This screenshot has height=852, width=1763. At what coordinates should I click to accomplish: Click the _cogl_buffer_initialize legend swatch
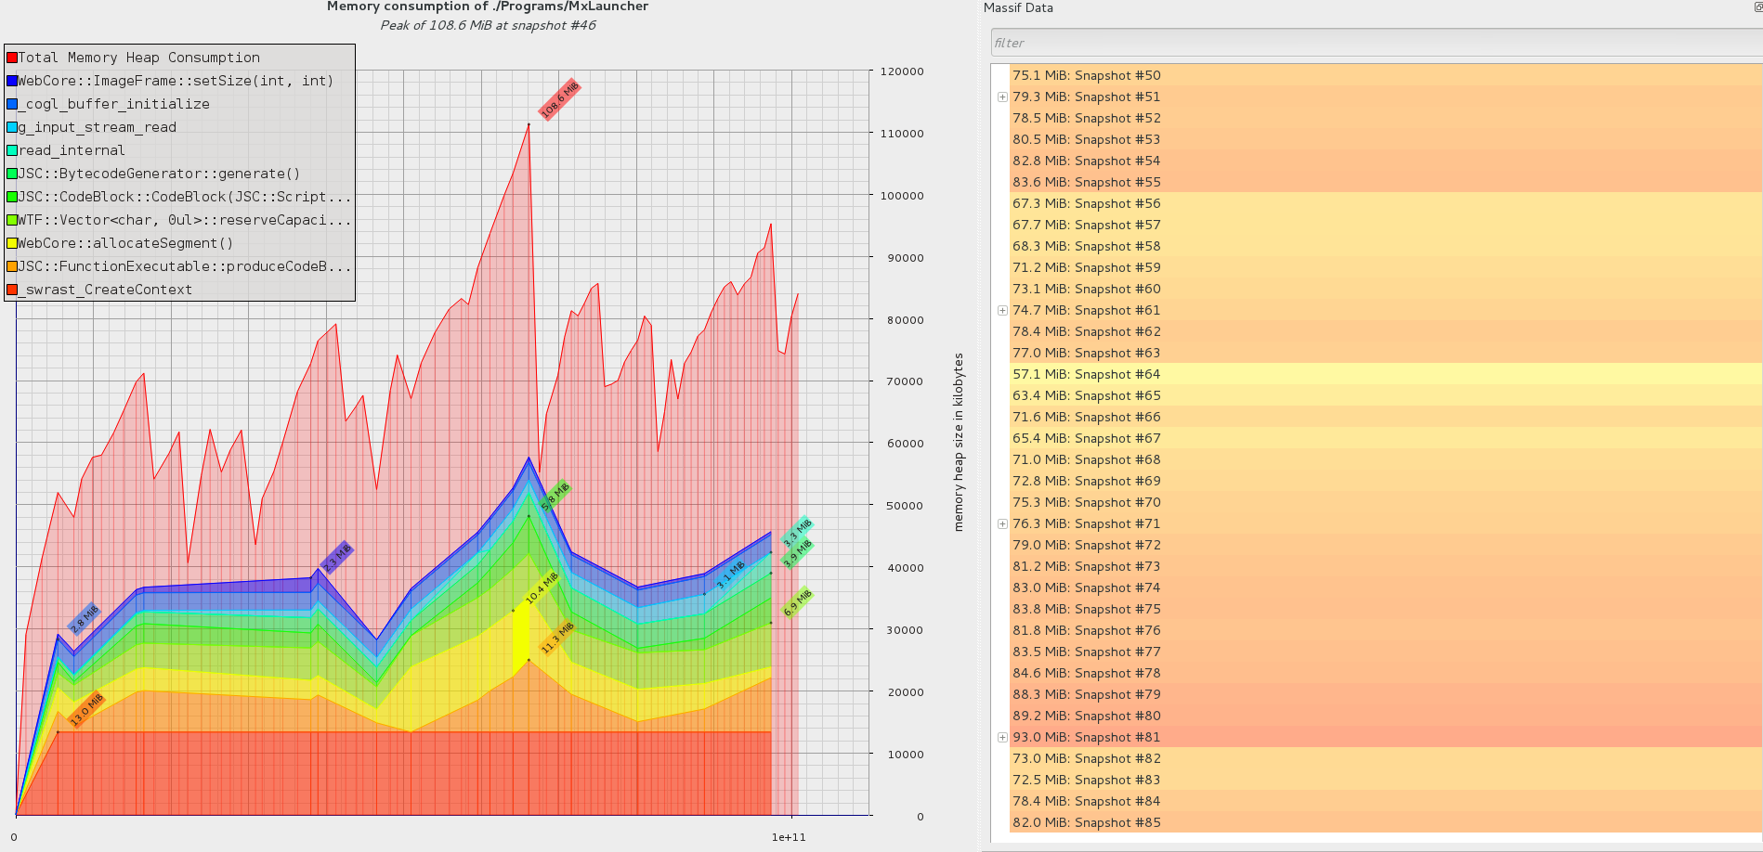click(12, 104)
